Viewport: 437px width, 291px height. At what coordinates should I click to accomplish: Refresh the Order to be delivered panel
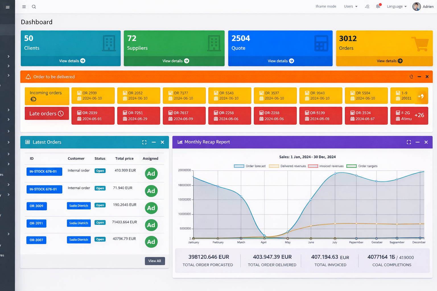pos(411,77)
